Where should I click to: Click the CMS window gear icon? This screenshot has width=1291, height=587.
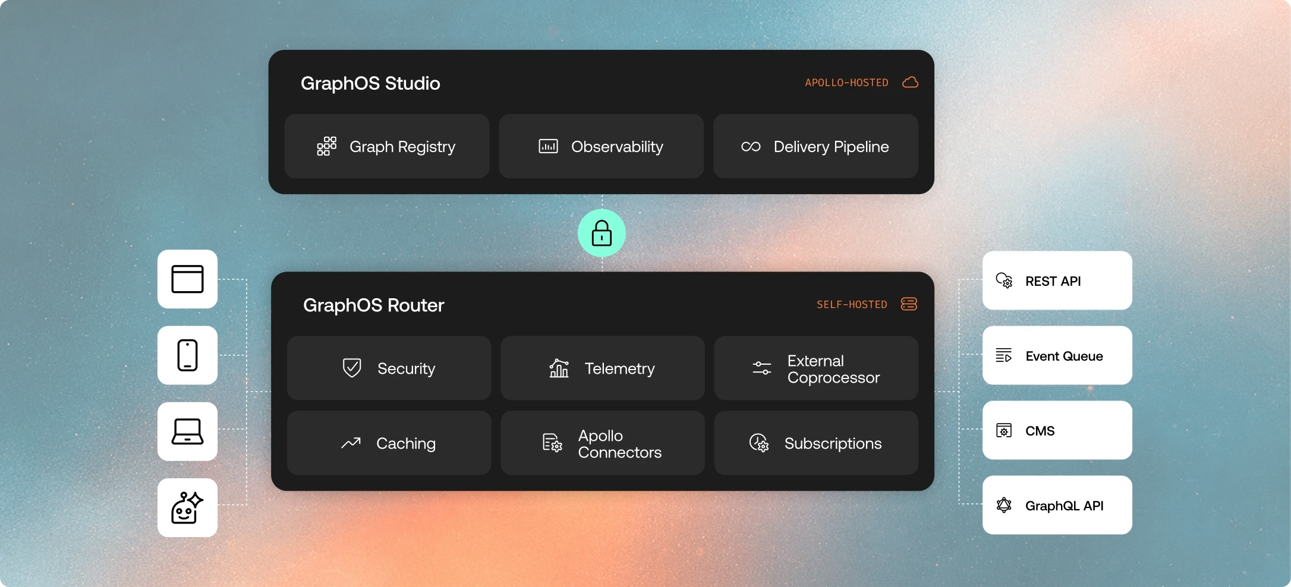1004,430
